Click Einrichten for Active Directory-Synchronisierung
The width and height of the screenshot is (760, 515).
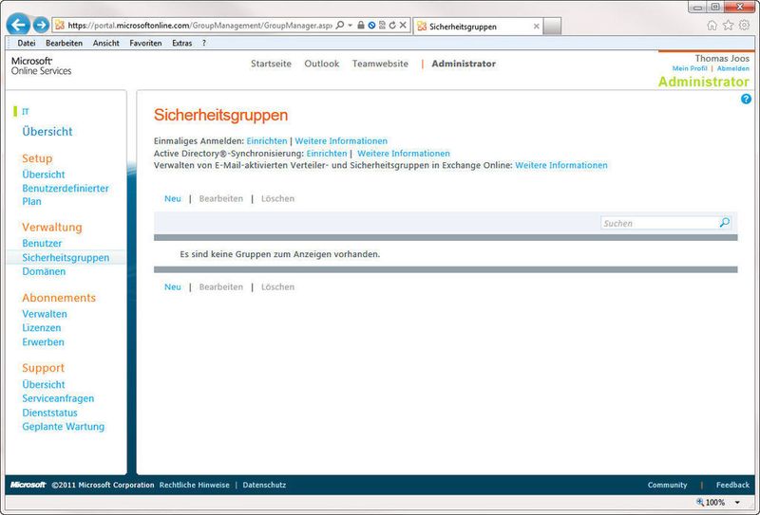[326, 154]
